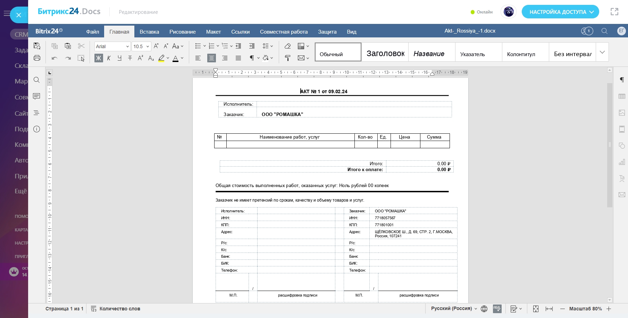Click the paste icon in the toolbar
Viewport: 628px width, 318px height.
(x=68, y=46)
